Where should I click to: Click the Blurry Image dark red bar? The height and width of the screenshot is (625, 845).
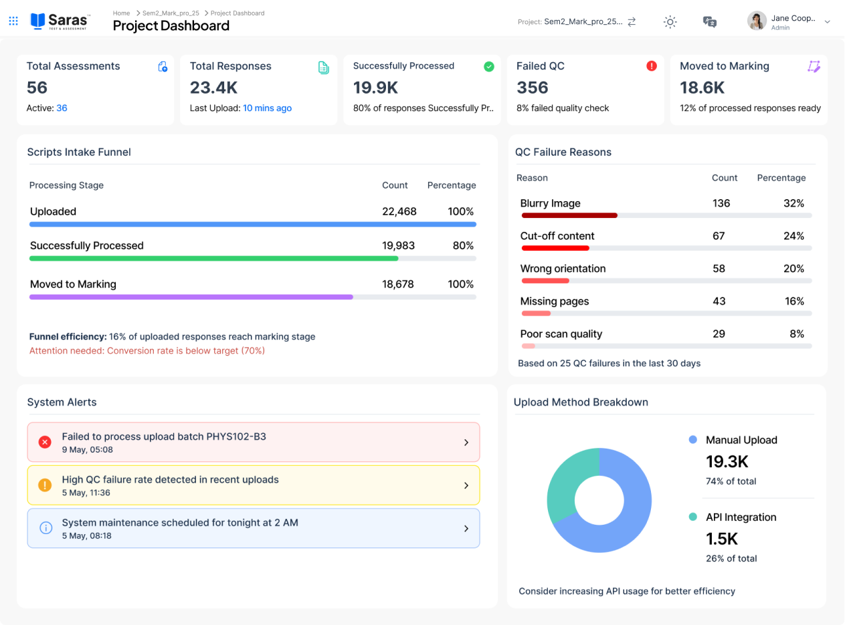coord(569,215)
